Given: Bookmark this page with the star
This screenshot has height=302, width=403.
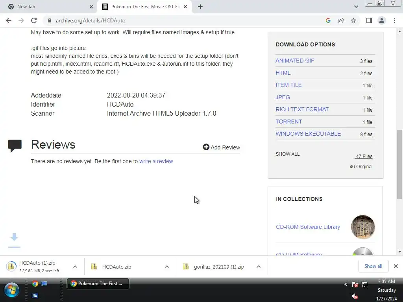Looking at the screenshot, I should point(353,20).
